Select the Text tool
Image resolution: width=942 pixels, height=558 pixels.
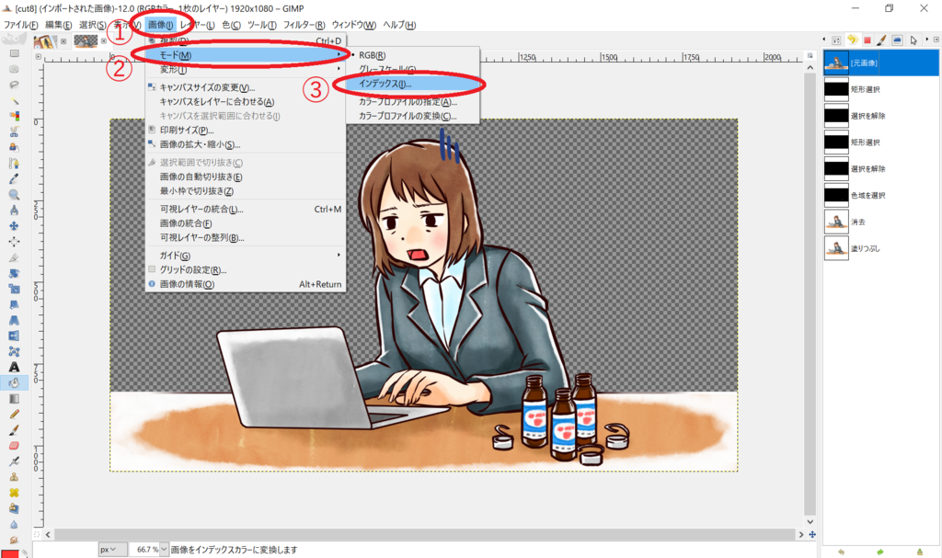point(14,367)
